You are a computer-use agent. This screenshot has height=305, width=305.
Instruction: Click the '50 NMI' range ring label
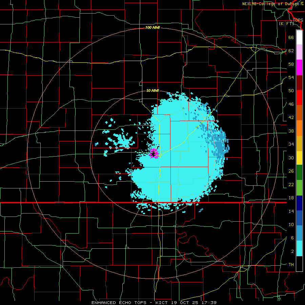[x=152, y=90]
